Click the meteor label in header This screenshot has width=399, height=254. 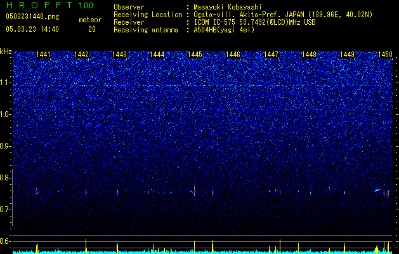90,20
